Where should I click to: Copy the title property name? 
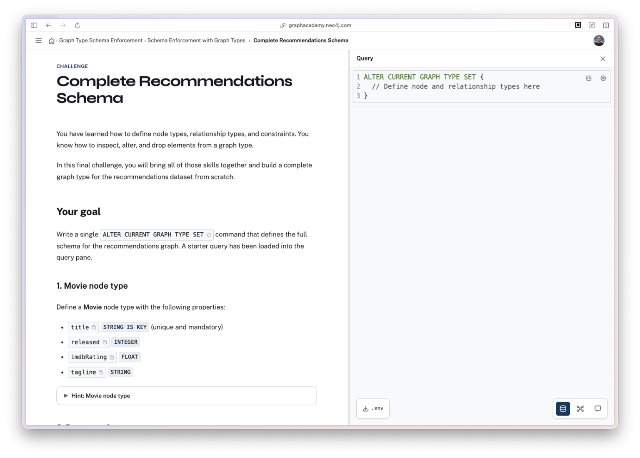click(94, 327)
